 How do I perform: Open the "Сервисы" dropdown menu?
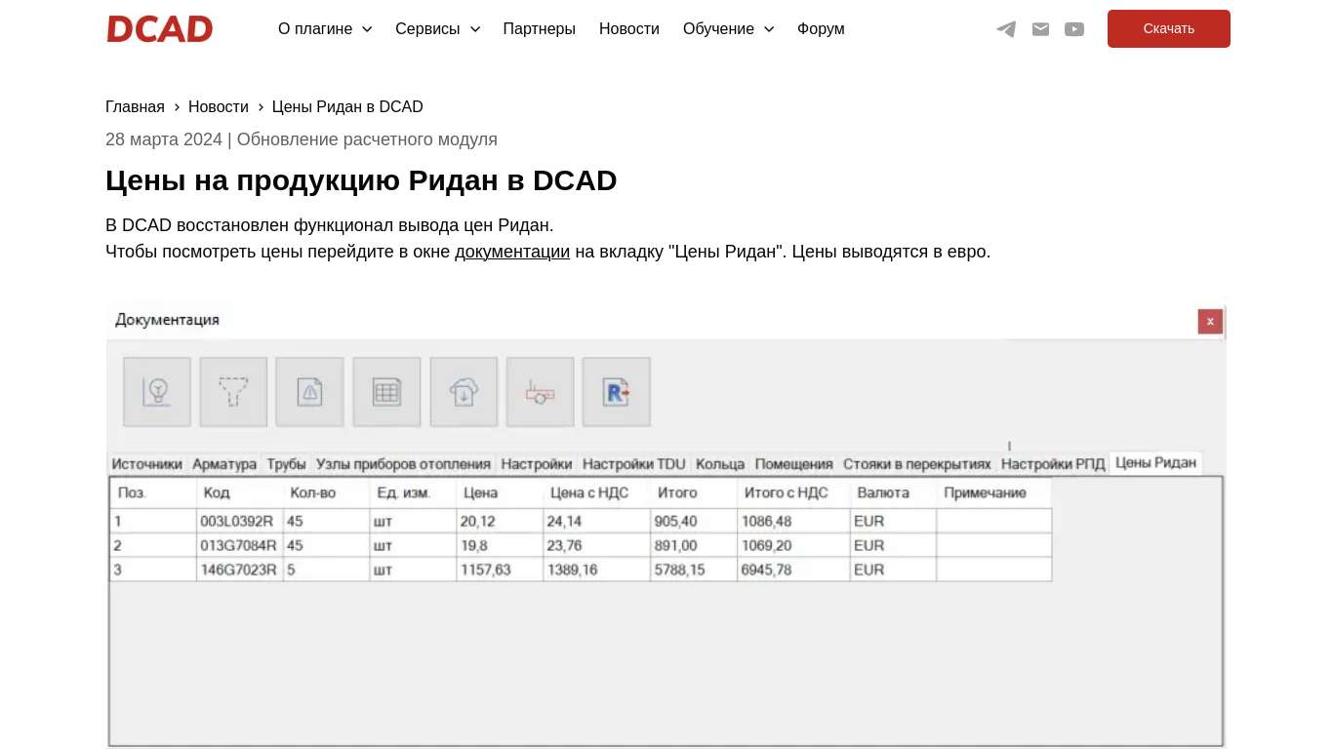pos(436,28)
